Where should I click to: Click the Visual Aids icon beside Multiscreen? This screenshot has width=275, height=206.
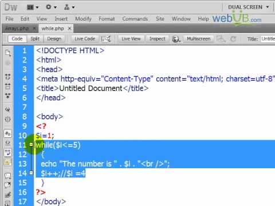click(221, 39)
